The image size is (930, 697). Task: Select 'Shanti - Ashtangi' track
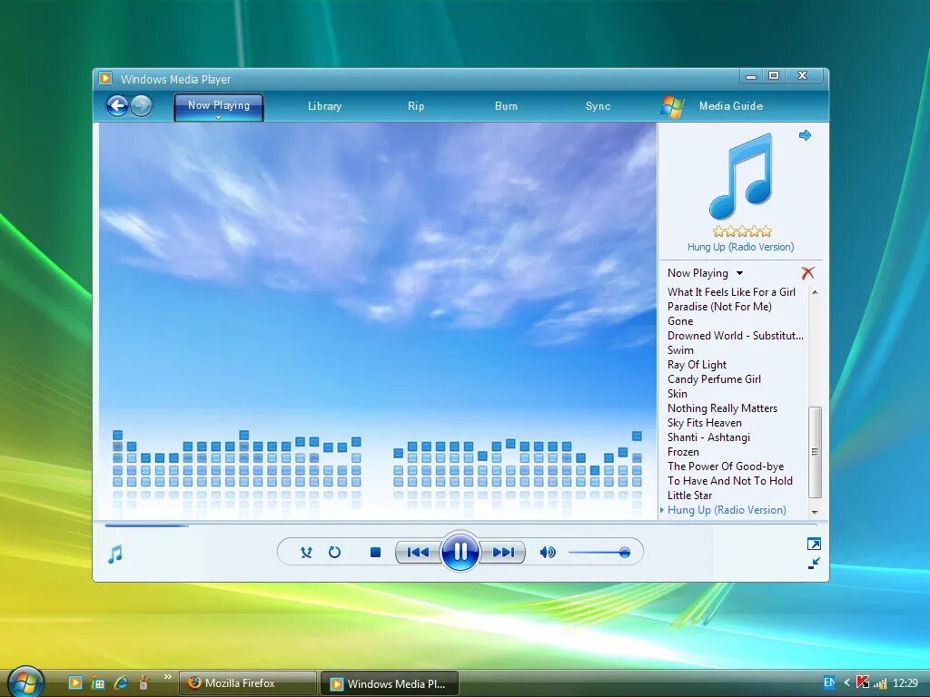point(708,437)
